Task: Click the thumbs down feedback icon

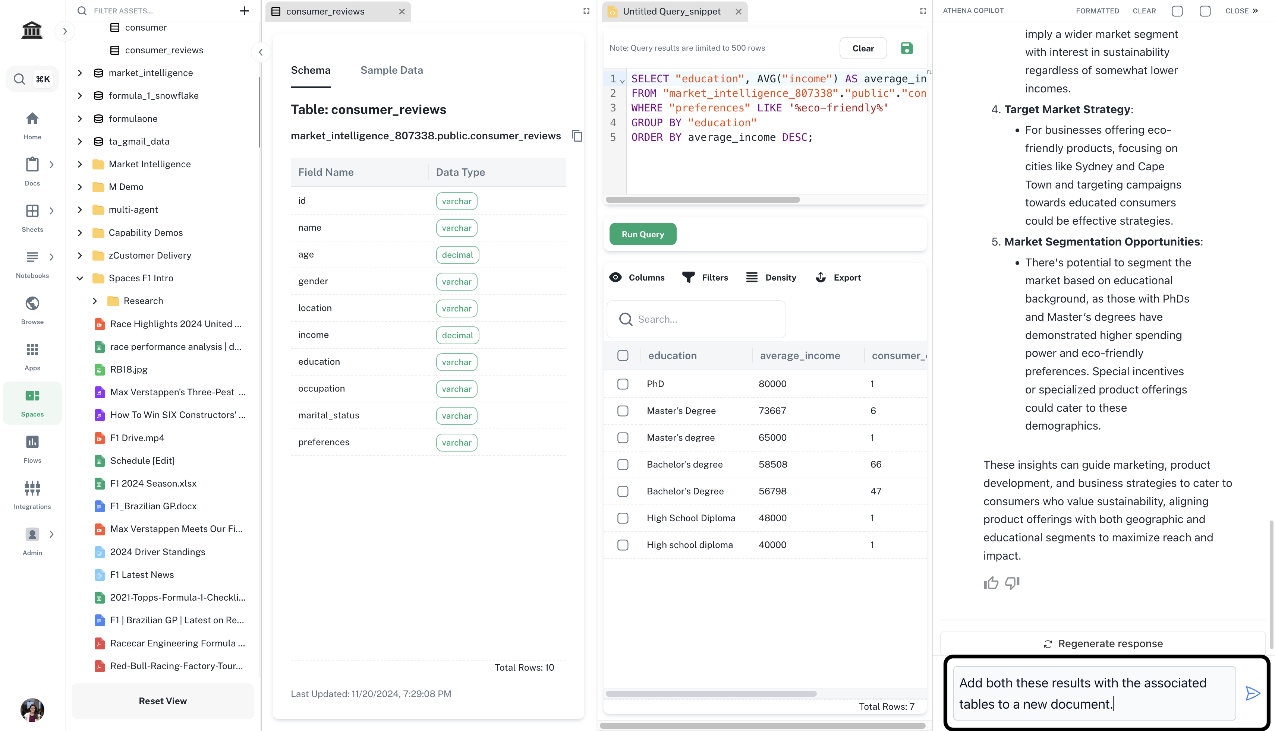Action: point(1012,583)
